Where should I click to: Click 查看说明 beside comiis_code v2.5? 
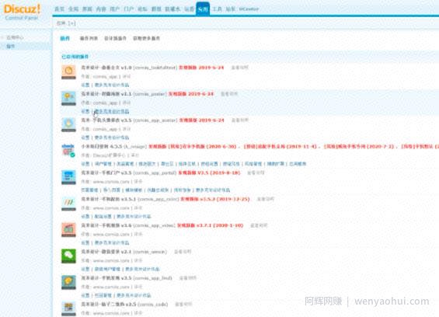tap(183, 304)
